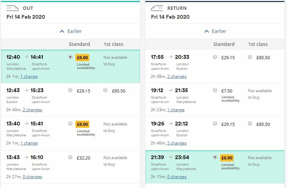The height and width of the screenshot is (188, 287).
Task: Show earlier outbound trains
Action: (x=71, y=31)
